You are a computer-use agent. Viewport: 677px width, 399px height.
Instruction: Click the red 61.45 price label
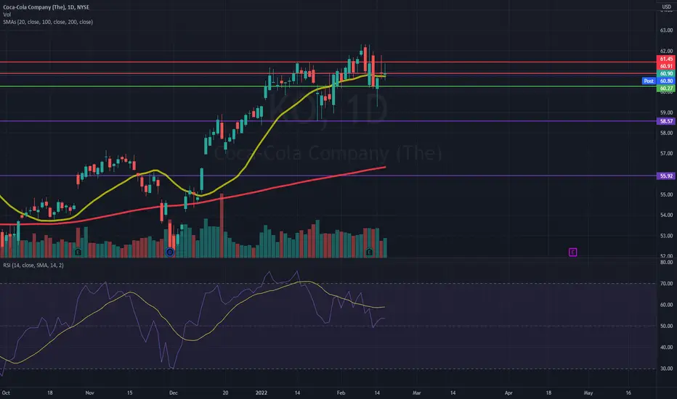tap(666, 59)
